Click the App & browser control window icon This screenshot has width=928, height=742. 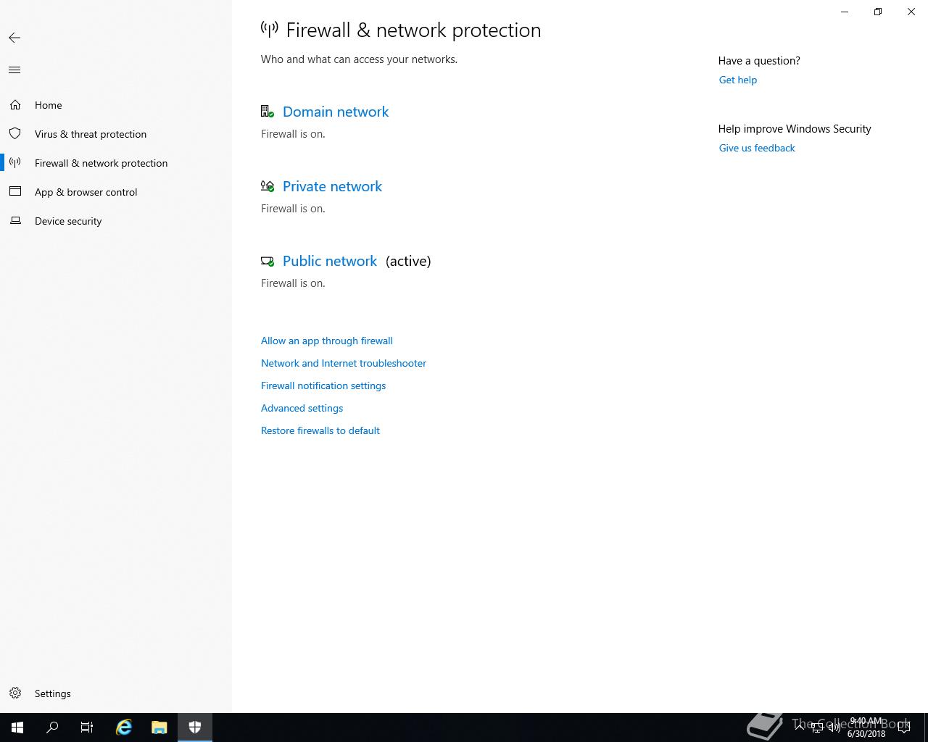point(15,191)
